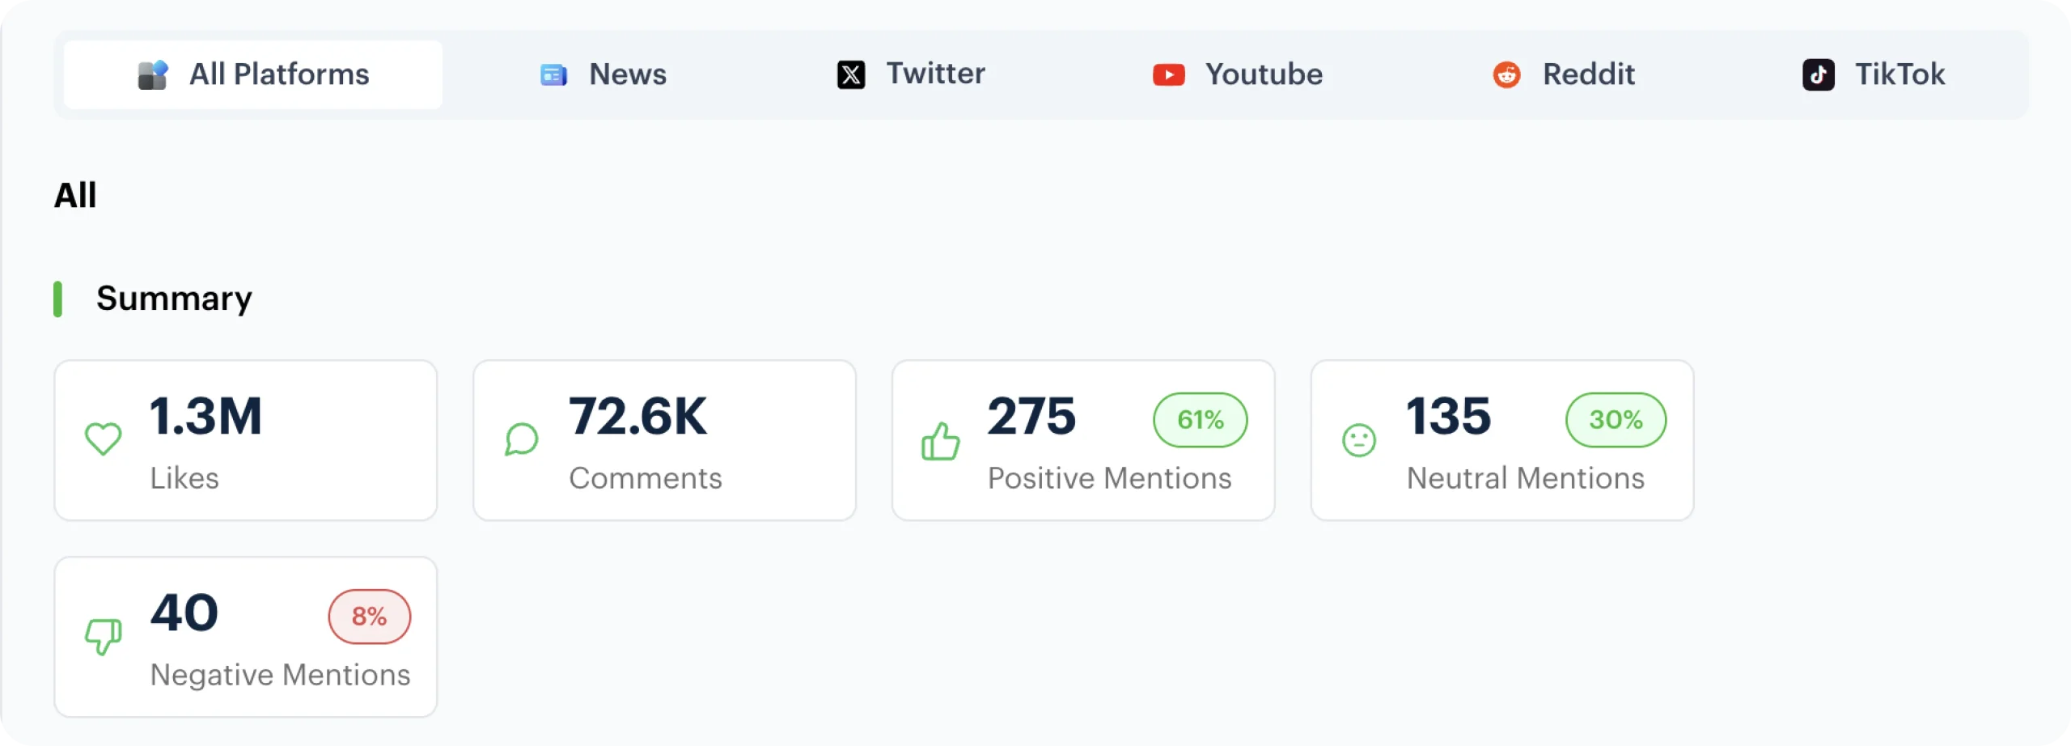Click the thumbs-down Negative Mentions icon
This screenshot has width=2071, height=746.
click(104, 636)
